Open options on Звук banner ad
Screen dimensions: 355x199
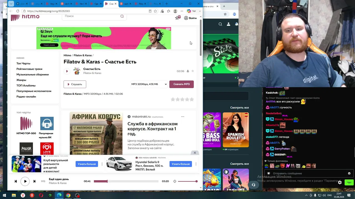tap(168, 29)
